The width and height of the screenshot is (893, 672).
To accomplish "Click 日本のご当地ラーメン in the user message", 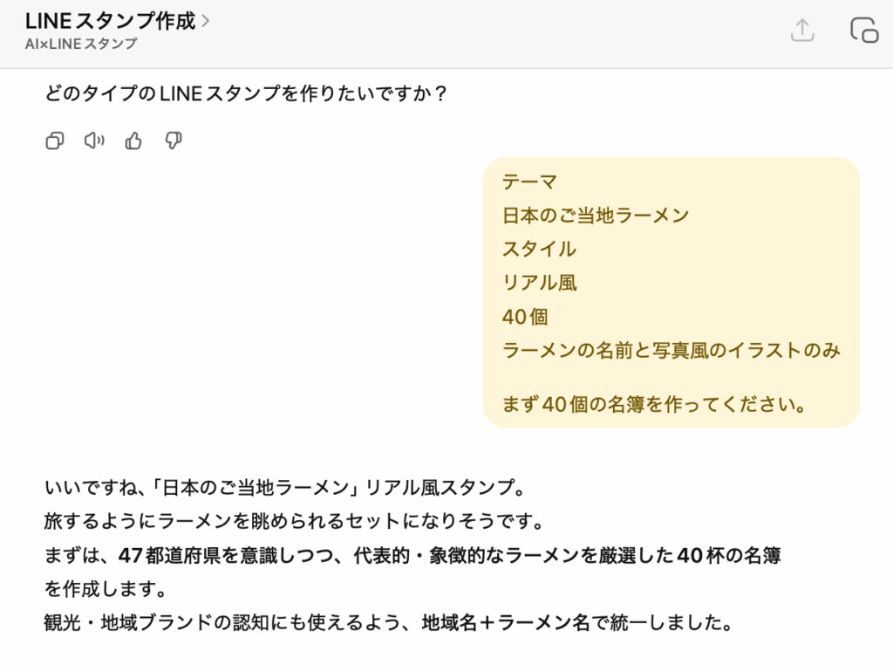I will 596,216.
